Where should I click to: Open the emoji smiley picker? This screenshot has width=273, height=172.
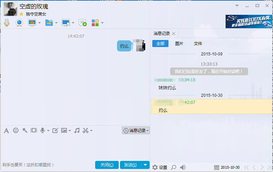click(16, 130)
